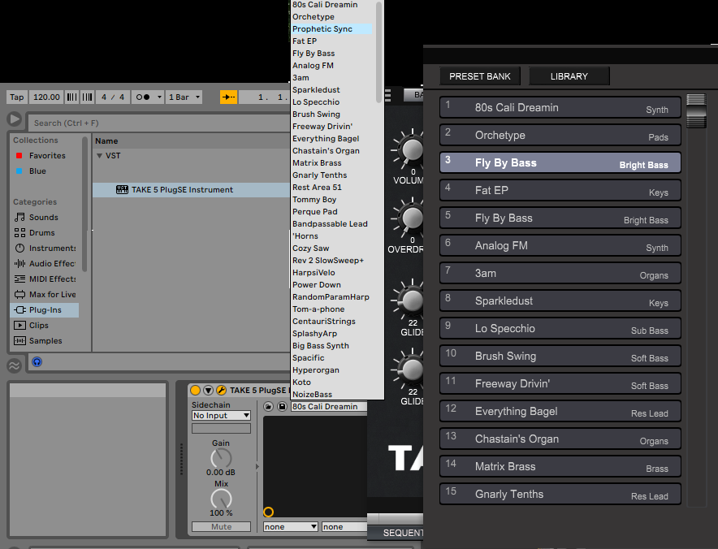Click the browser preview play icon
Screen dimensions: 718x549
click(15, 120)
